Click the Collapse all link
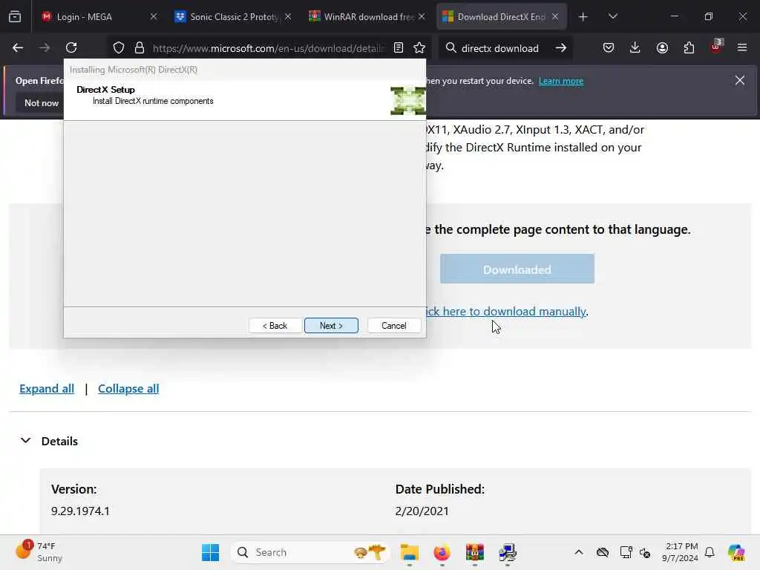The image size is (760, 570). 128,389
